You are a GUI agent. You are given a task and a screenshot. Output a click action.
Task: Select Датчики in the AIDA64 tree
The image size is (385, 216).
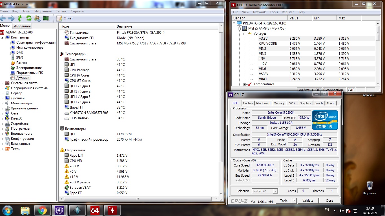23,78
